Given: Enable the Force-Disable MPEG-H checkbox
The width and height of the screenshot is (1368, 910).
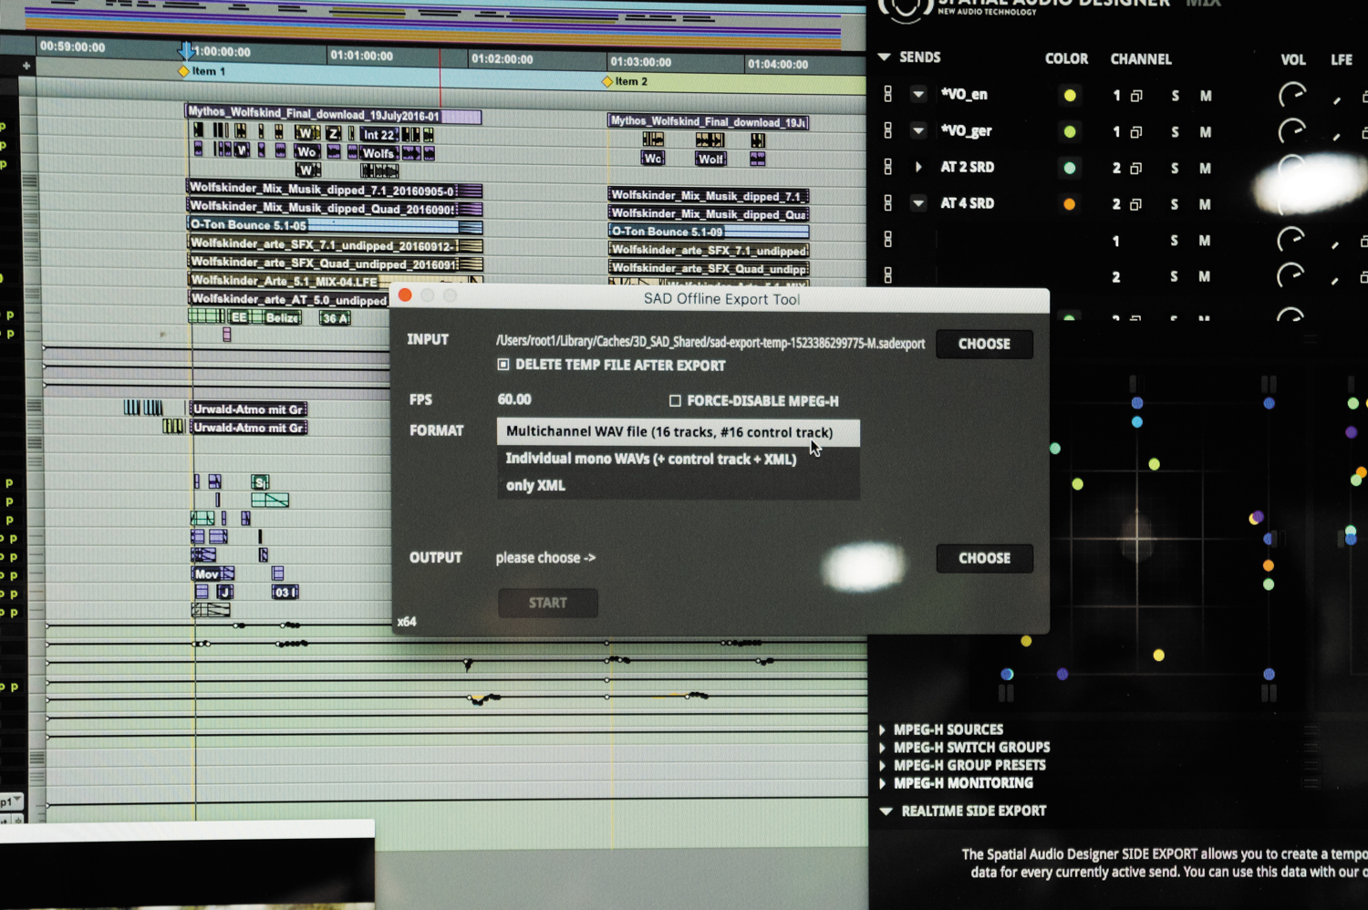Looking at the screenshot, I should click(675, 400).
